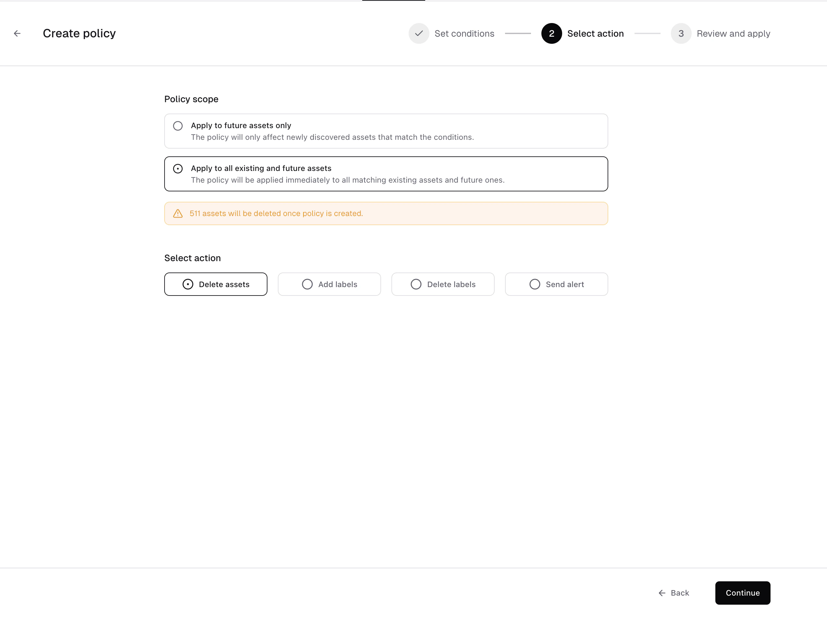
Task: Select 'Apply to all existing and future assets'
Action: [178, 169]
